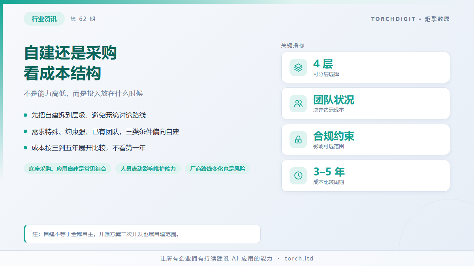Click the 人员流动影响维护能力 tag
The height and width of the screenshot is (266, 474).
(148, 169)
